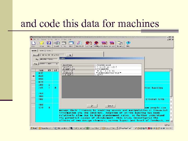
Task: Click the Get Items toolbar icon
Action: 112,44
